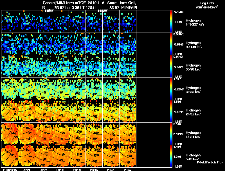Click the Cassini/MIMI Inca mTOF title
This screenshot has height=171, width=225.
click(64, 3)
